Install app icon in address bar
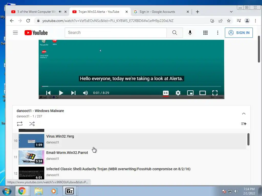Screen dimensions: 262x196 (212, 21)
